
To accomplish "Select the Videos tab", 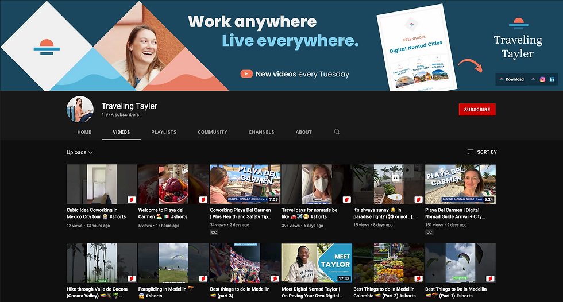I will (121, 132).
